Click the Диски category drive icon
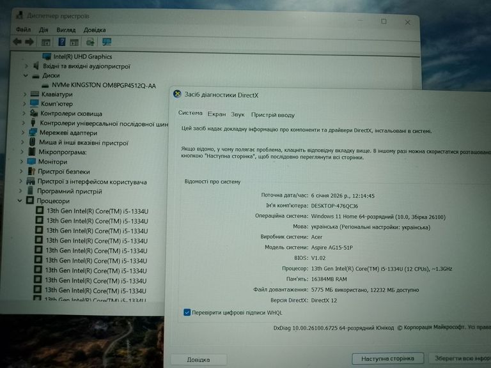The height and width of the screenshot is (368, 491). (36, 76)
